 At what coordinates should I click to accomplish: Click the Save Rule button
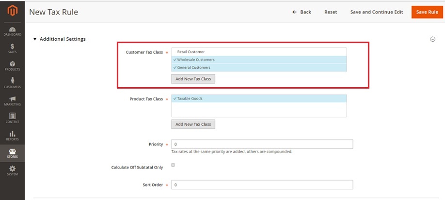tap(427, 12)
